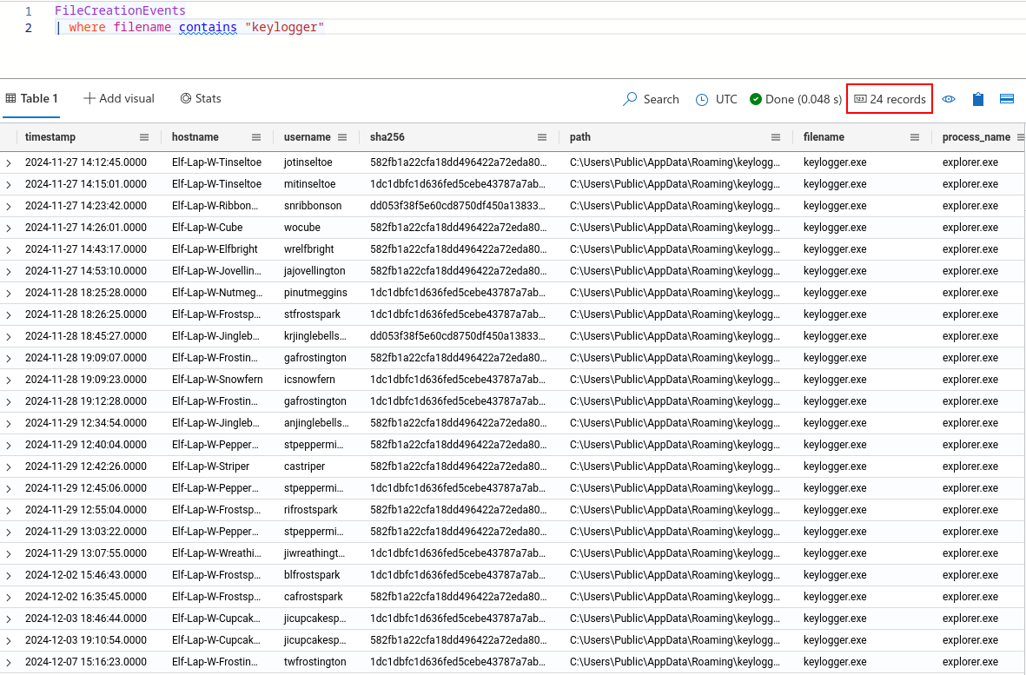This screenshot has height=675, width=1026.
Task: Click the Search magnifier icon in results toolbar
Action: [631, 99]
